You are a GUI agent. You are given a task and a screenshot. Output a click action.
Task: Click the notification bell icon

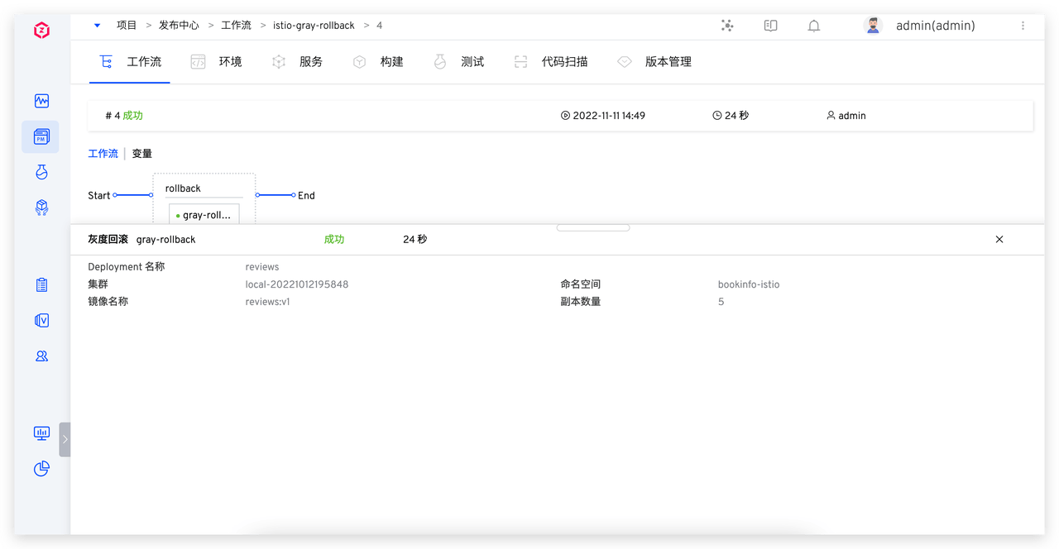click(813, 26)
